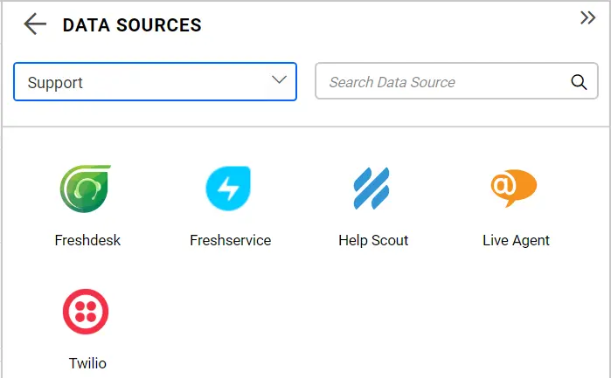Screen dimensions: 611x378
Task: Pick the Help Scout blue stripes icon
Action: [373, 189]
